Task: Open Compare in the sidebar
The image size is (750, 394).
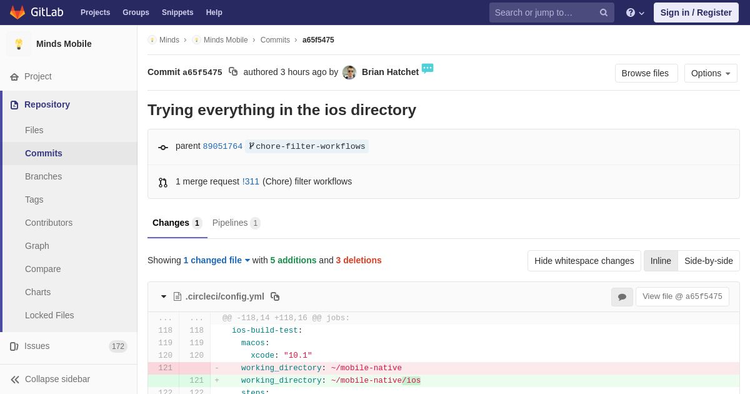Action: (43, 269)
